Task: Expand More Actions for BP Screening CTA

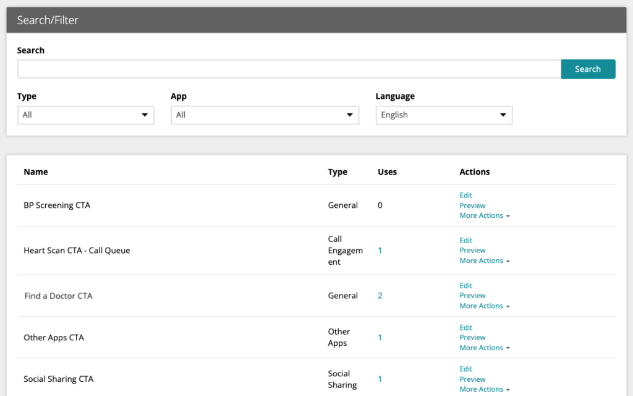Action: (x=485, y=215)
